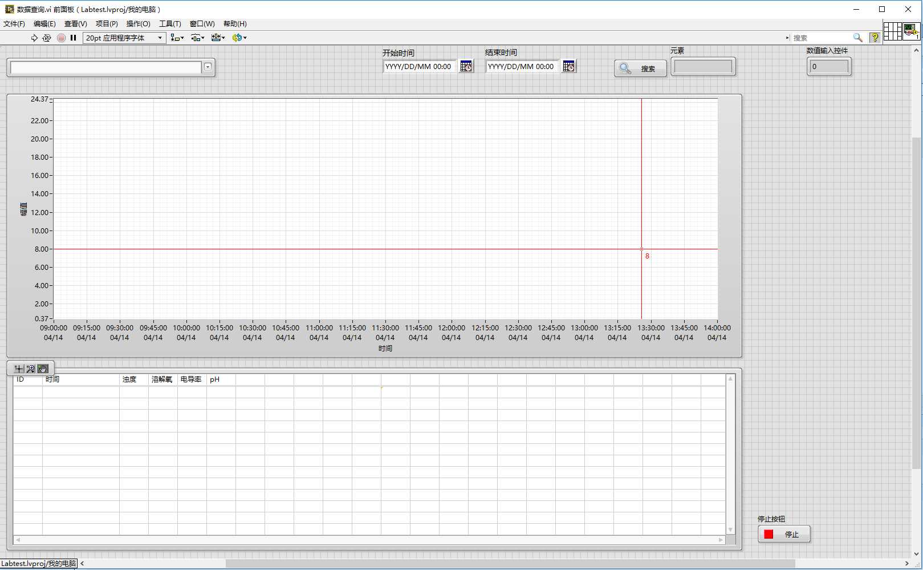Click the 停止 stop button

[x=784, y=534]
